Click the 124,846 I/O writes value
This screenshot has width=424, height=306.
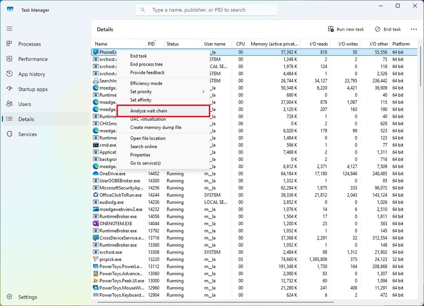[350, 174]
